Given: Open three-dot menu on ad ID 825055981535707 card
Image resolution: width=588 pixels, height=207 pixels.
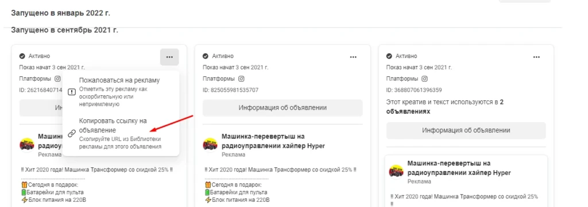Looking at the screenshot, I should click(353, 57).
